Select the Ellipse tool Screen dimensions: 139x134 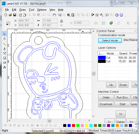(4, 63)
